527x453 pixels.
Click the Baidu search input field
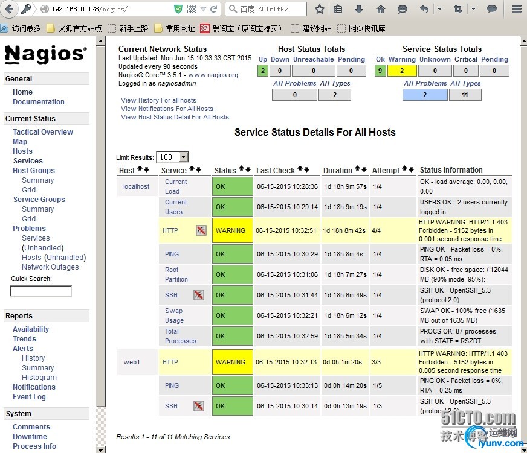[x=266, y=9]
